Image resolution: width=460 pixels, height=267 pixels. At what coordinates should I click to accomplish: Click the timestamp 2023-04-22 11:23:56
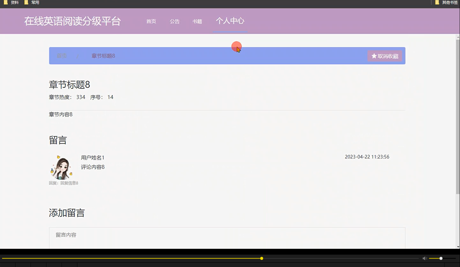point(367,157)
